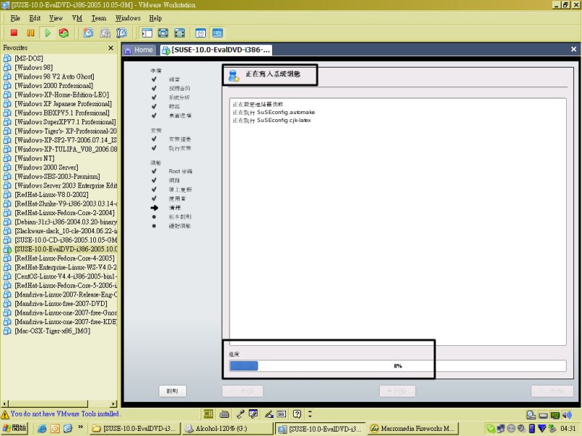This screenshot has width=582, height=436.
Task: Select highlighted [SUSE-10.0-EvalDVD-i386] favorite
Action: (x=65, y=249)
